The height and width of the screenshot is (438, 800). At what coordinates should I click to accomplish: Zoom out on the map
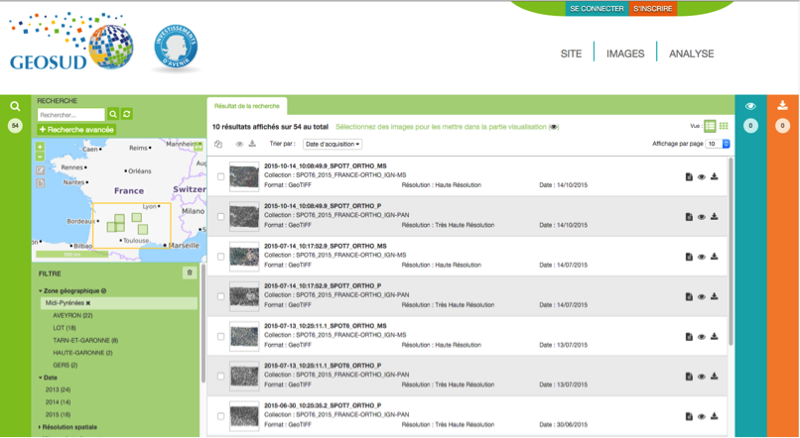click(41, 157)
